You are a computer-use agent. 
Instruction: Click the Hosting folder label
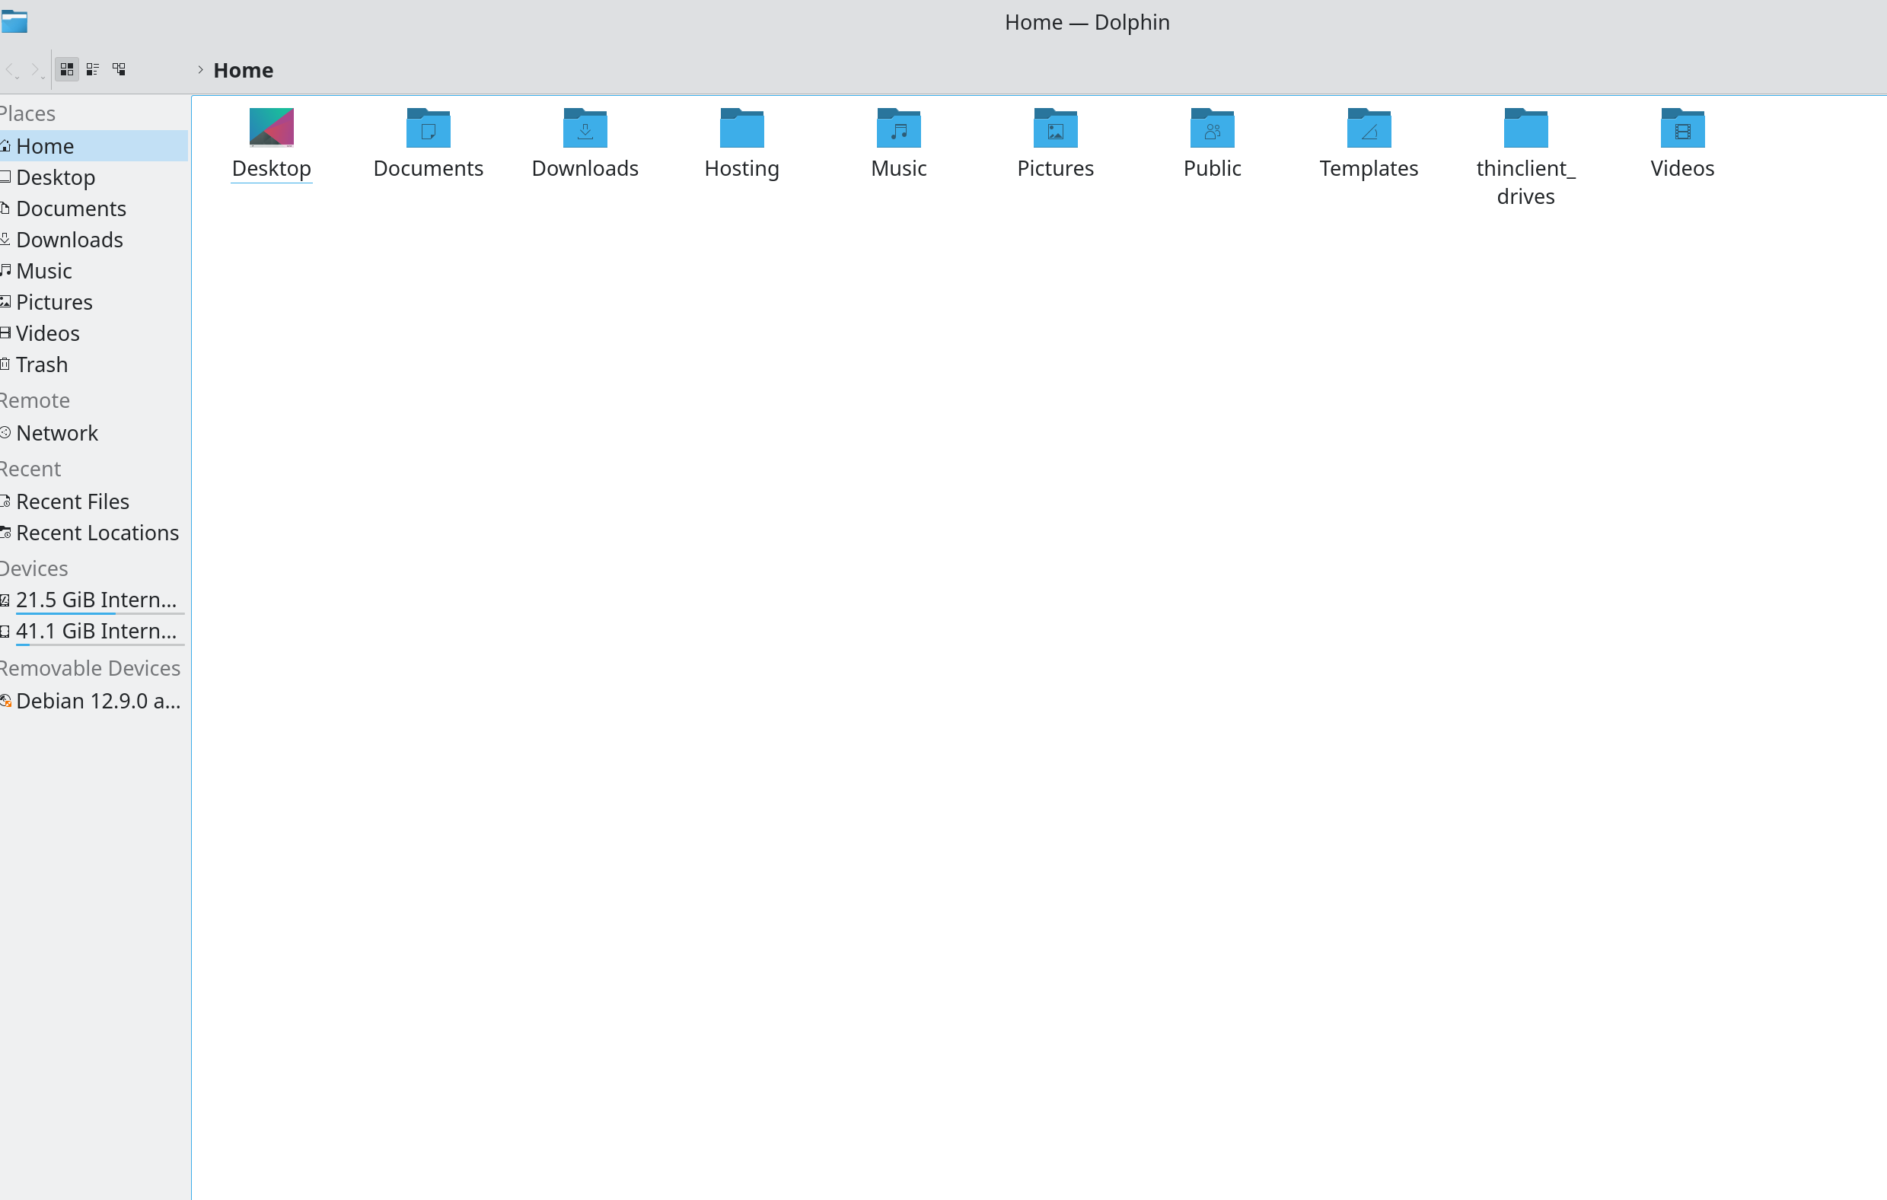pyautogui.click(x=741, y=168)
